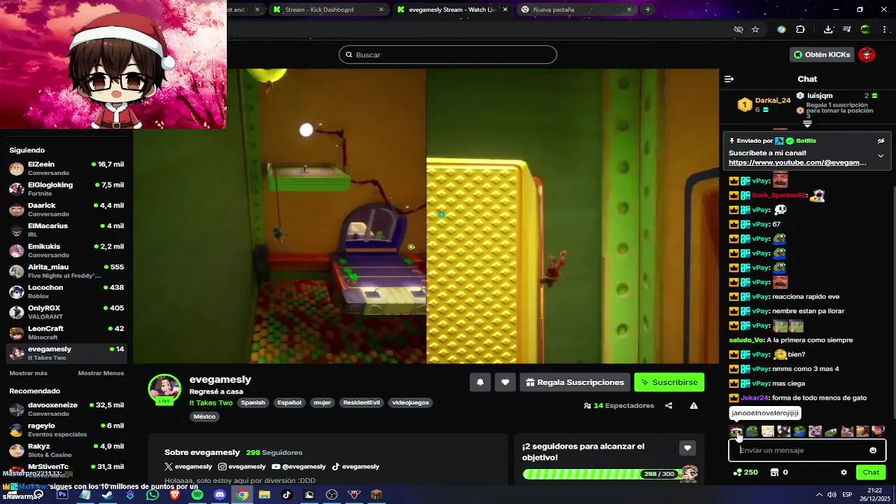Open Steam from taskbar
The width and height of the screenshot is (896, 504).
pos(107,495)
